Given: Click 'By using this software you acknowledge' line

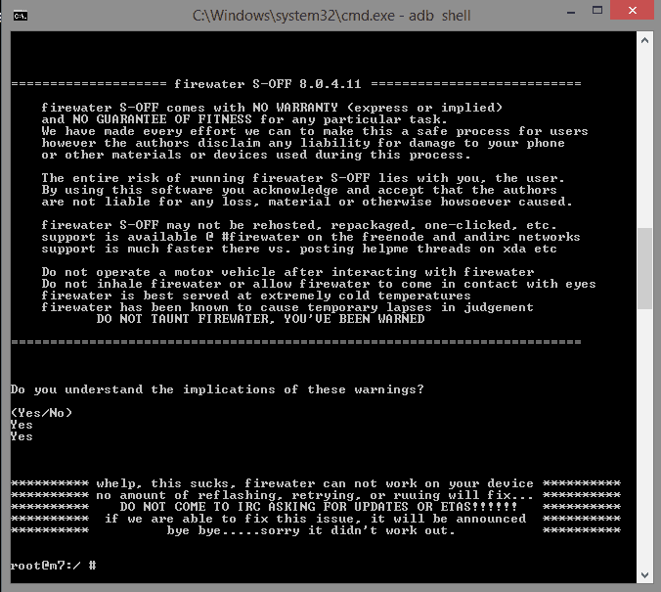Looking at the screenshot, I should pos(299,190).
